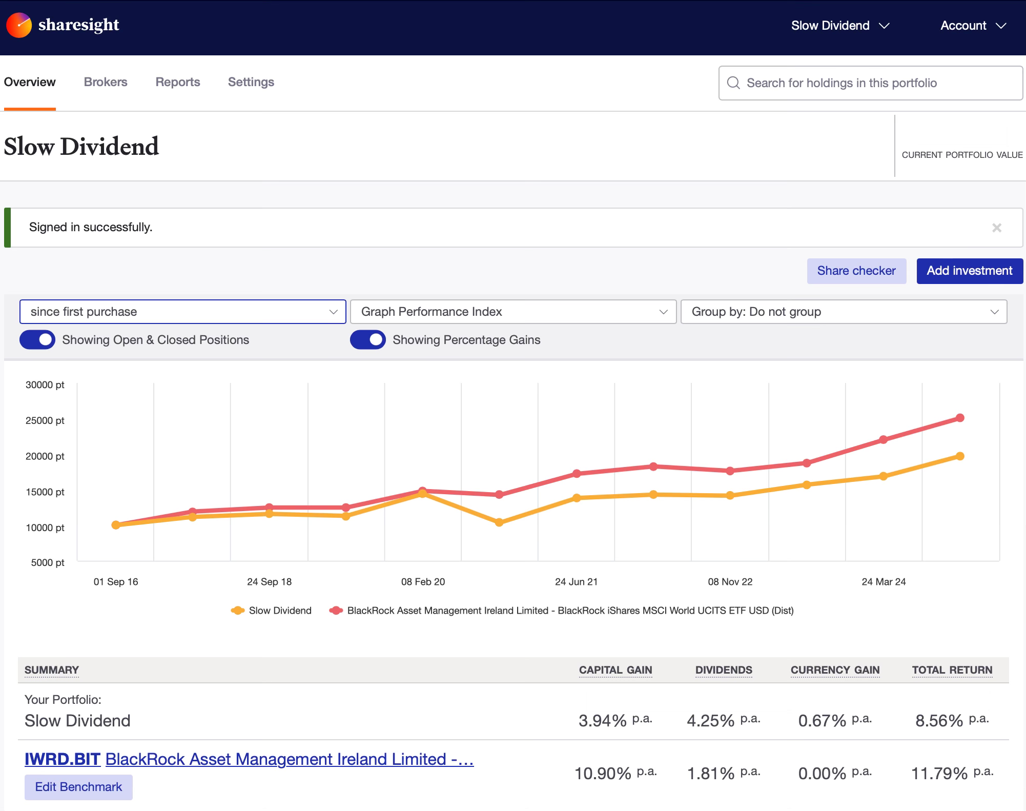Click the last red benchmark data point
The width and height of the screenshot is (1026, 811).
click(x=960, y=418)
